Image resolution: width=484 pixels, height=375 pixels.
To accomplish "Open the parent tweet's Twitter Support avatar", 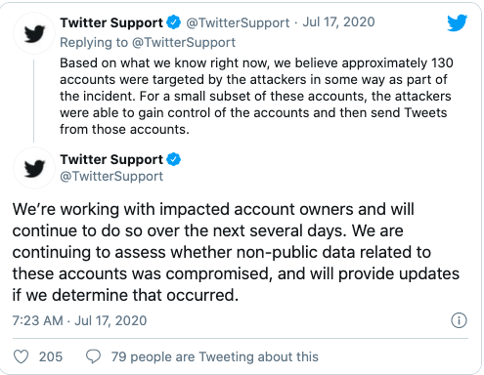I will click(34, 33).
